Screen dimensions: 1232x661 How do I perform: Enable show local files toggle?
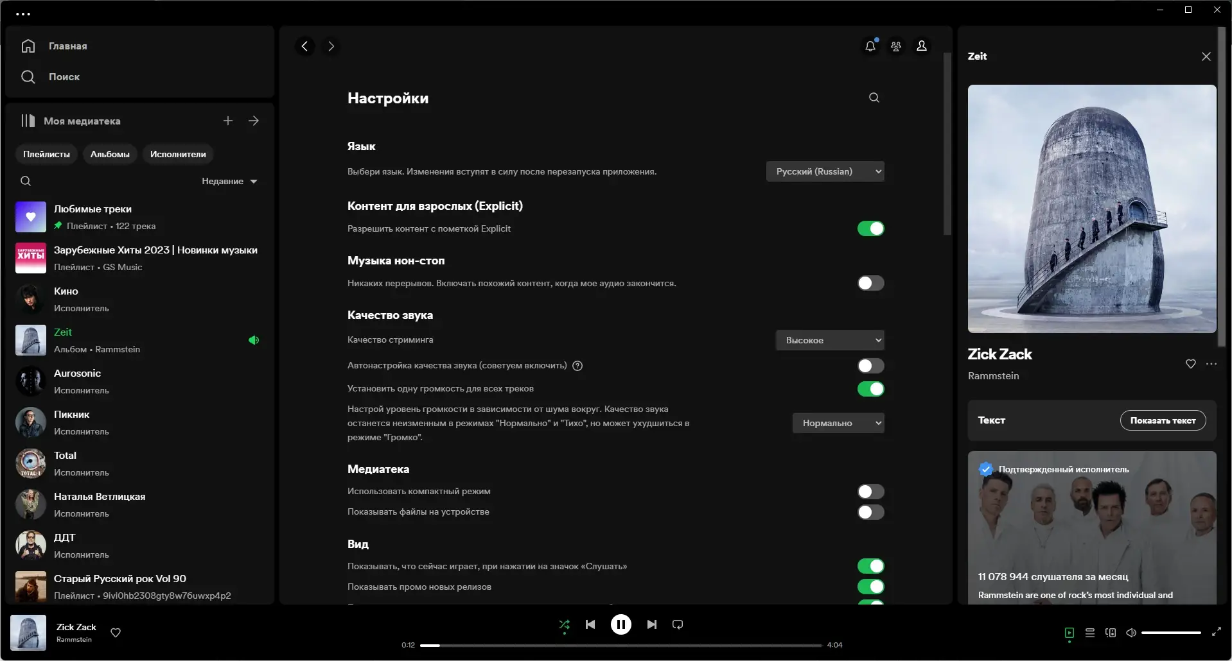click(871, 512)
